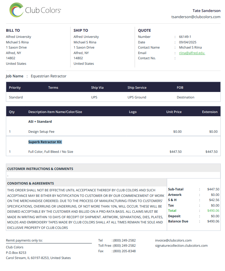Click the Destination FOB value
Screen dimensions: 225x271
tap(185, 97)
